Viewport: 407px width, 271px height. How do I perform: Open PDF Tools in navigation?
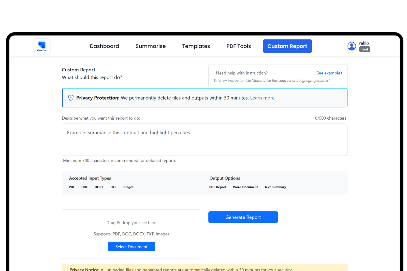[x=238, y=46]
